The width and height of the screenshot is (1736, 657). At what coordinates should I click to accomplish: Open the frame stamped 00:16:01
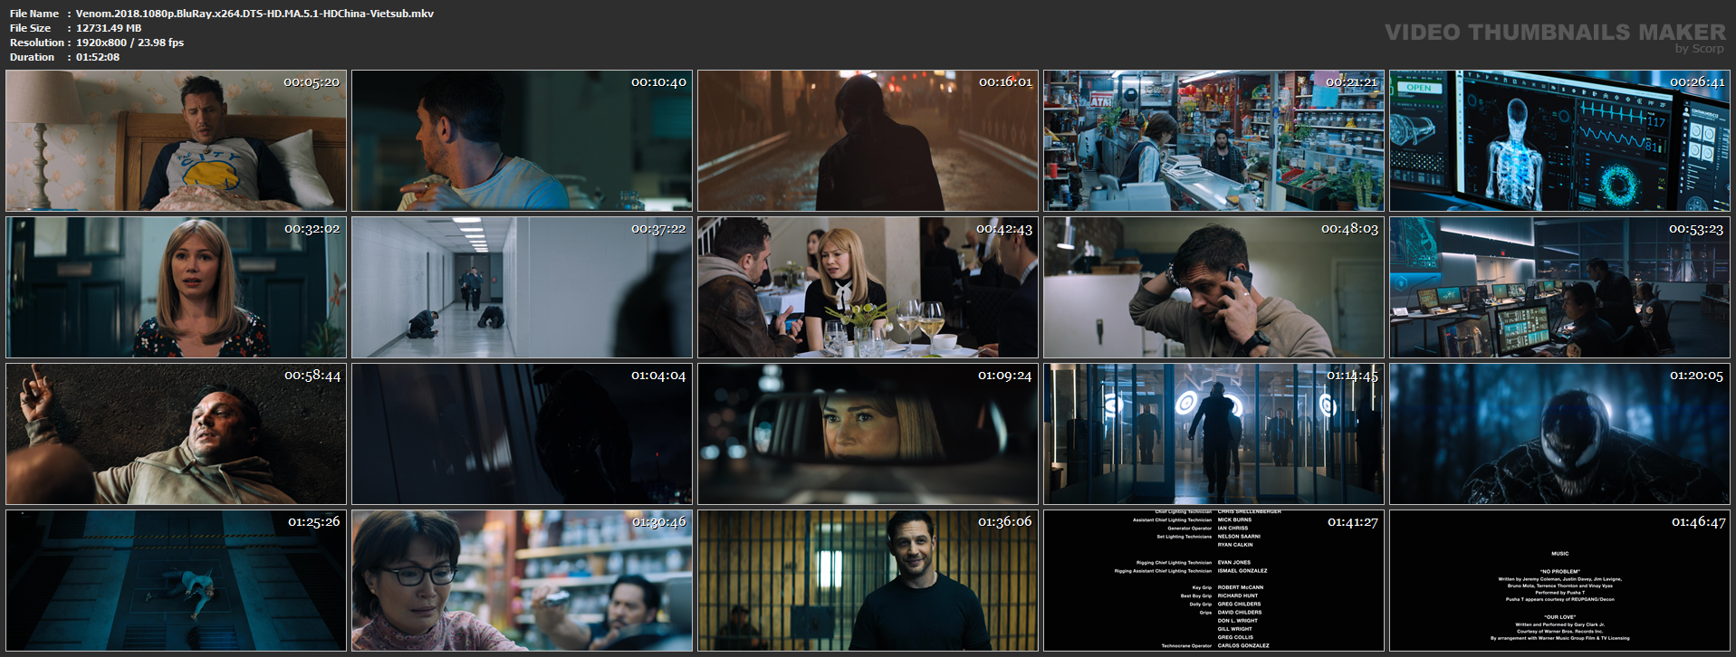click(868, 141)
